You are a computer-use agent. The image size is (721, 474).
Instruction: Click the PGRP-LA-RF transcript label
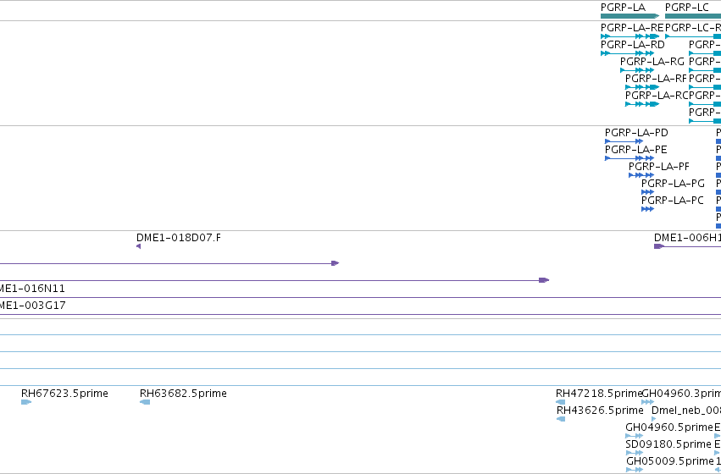656,79
